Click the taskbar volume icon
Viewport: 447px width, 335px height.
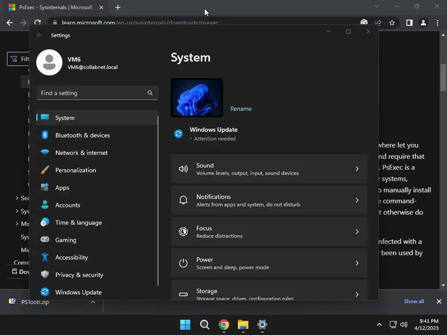pos(404,325)
